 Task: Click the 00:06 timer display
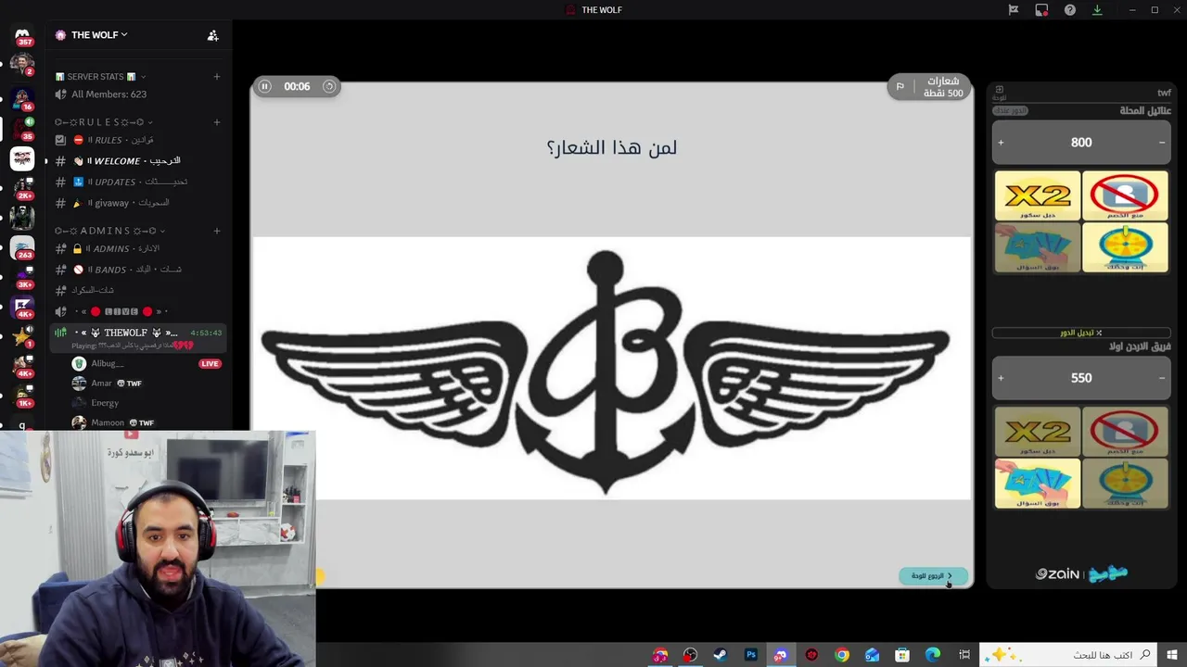point(297,86)
